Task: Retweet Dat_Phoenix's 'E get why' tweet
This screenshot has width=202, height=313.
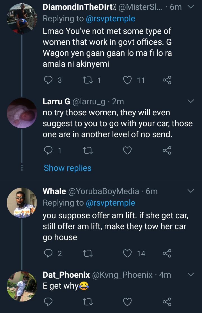Action: [88, 302]
